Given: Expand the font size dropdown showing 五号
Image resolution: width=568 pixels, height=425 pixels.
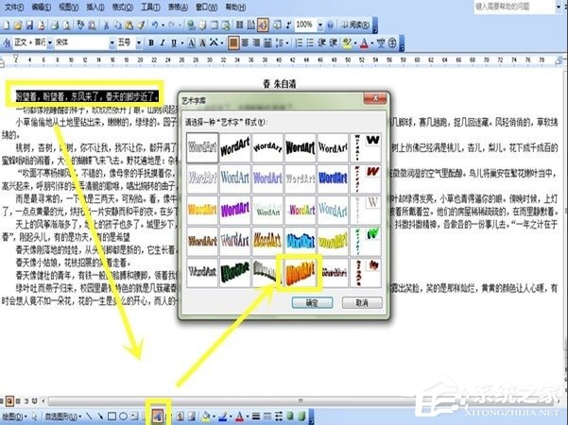Looking at the screenshot, I should 138,42.
